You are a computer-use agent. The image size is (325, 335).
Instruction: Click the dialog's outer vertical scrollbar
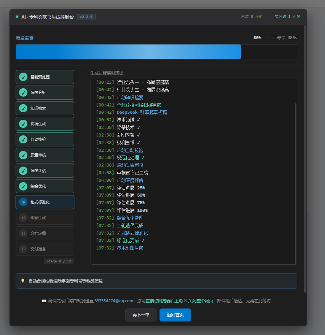(x=305, y=159)
